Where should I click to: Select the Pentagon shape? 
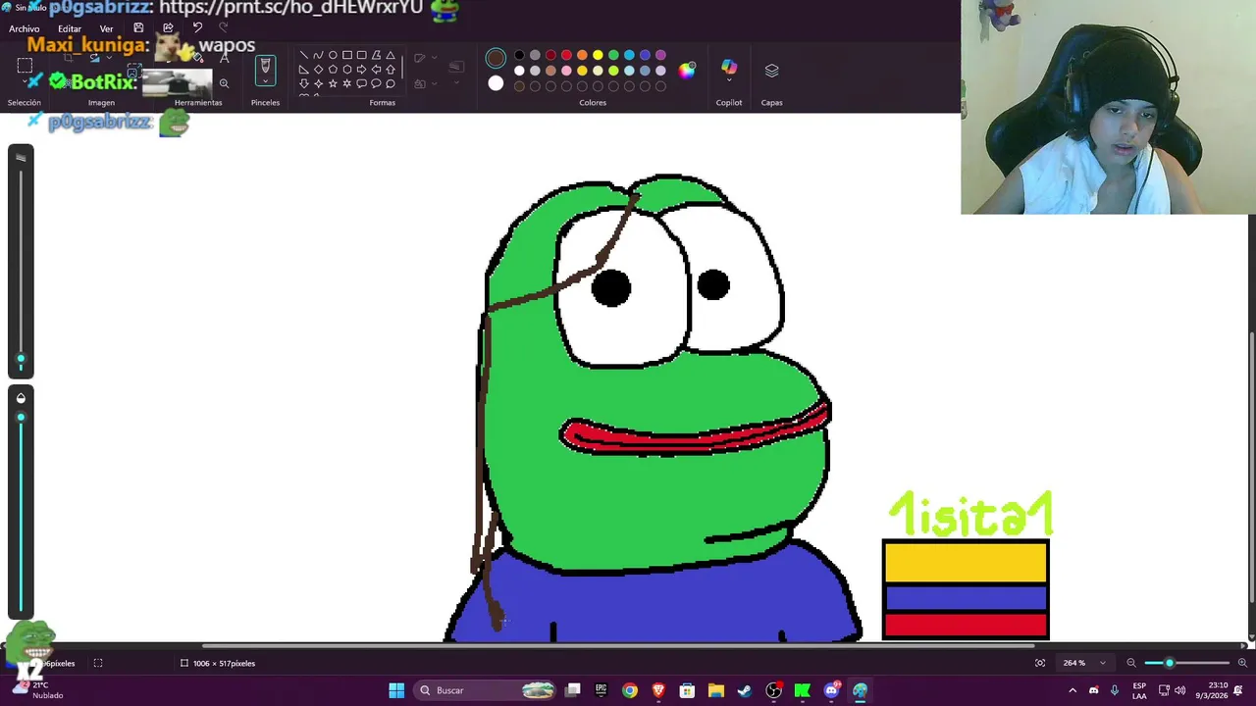pos(333,70)
